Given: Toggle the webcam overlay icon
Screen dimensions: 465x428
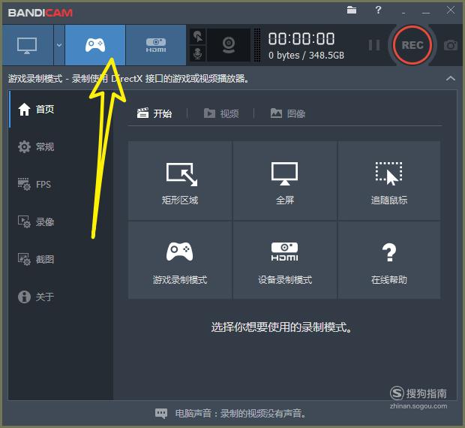Looking at the screenshot, I should point(229,45).
